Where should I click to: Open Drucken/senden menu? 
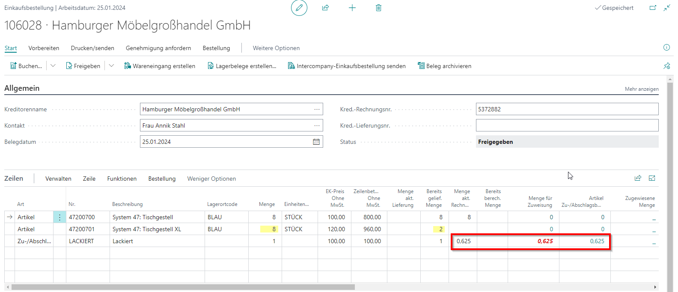pyautogui.click(x=92, y=48)
